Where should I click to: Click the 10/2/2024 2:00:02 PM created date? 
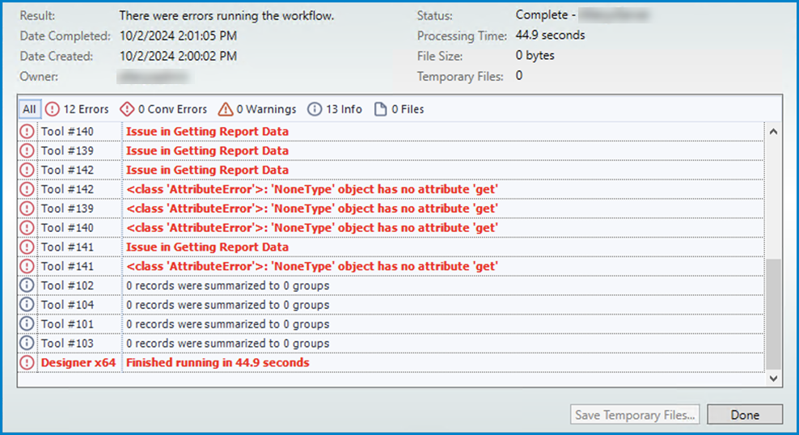[x=179, y=56]
